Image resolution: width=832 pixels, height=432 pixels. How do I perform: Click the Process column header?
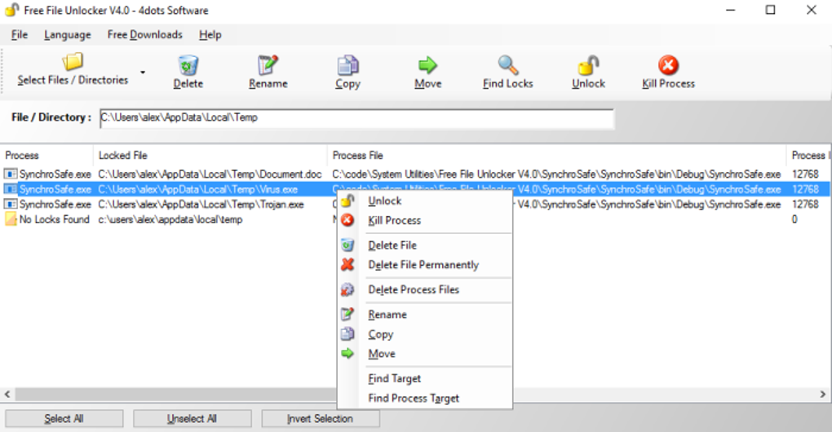tap(46, 156)
